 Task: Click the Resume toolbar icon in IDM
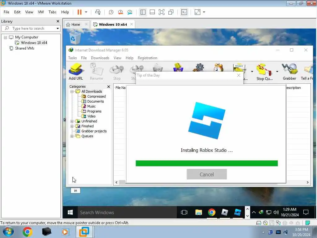click(97, 72)
